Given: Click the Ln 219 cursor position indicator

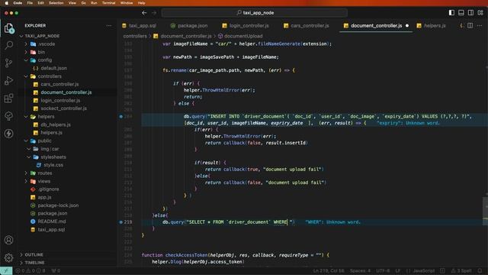Looking at the screenshot, I should click(329, 270).
